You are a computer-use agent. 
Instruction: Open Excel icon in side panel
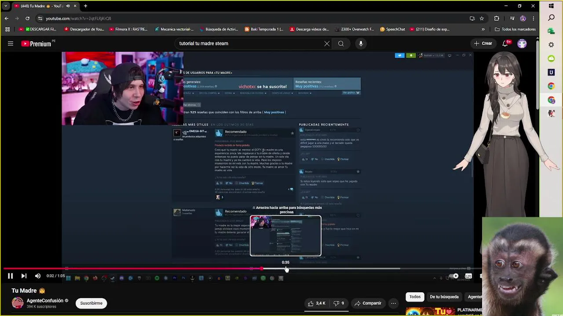point(551,31)
